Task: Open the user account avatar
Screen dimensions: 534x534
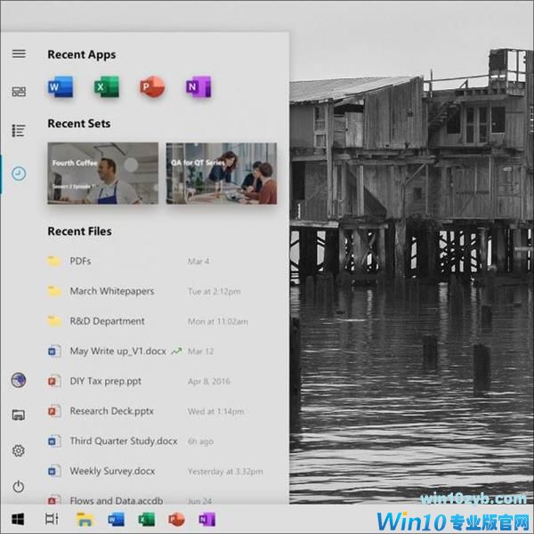Action: click(19, 380)
